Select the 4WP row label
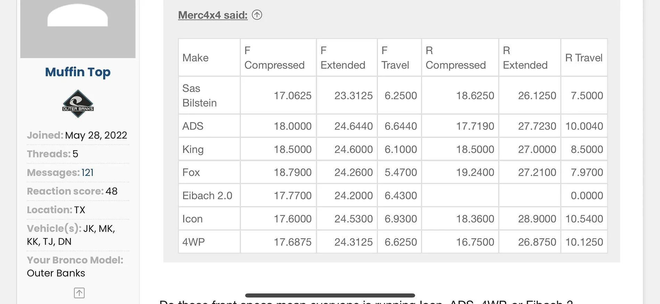The height and width of the screenshot is (304, 660). point(209,242)
